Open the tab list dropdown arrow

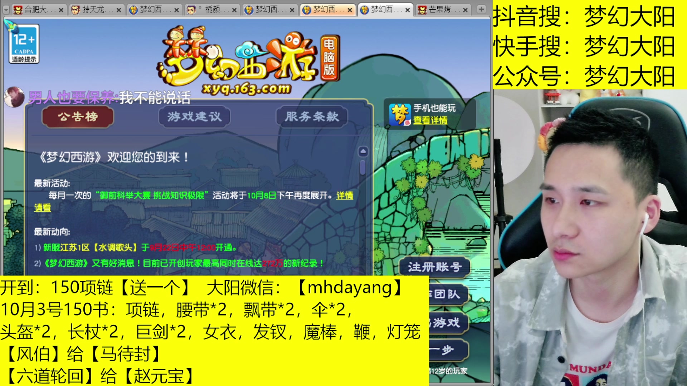pyautogui.click(x=6, y=10)
